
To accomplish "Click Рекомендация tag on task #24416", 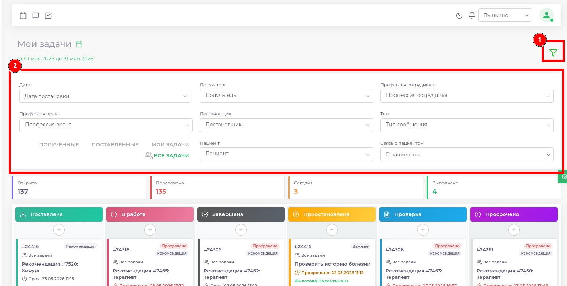I will [81, 246].
